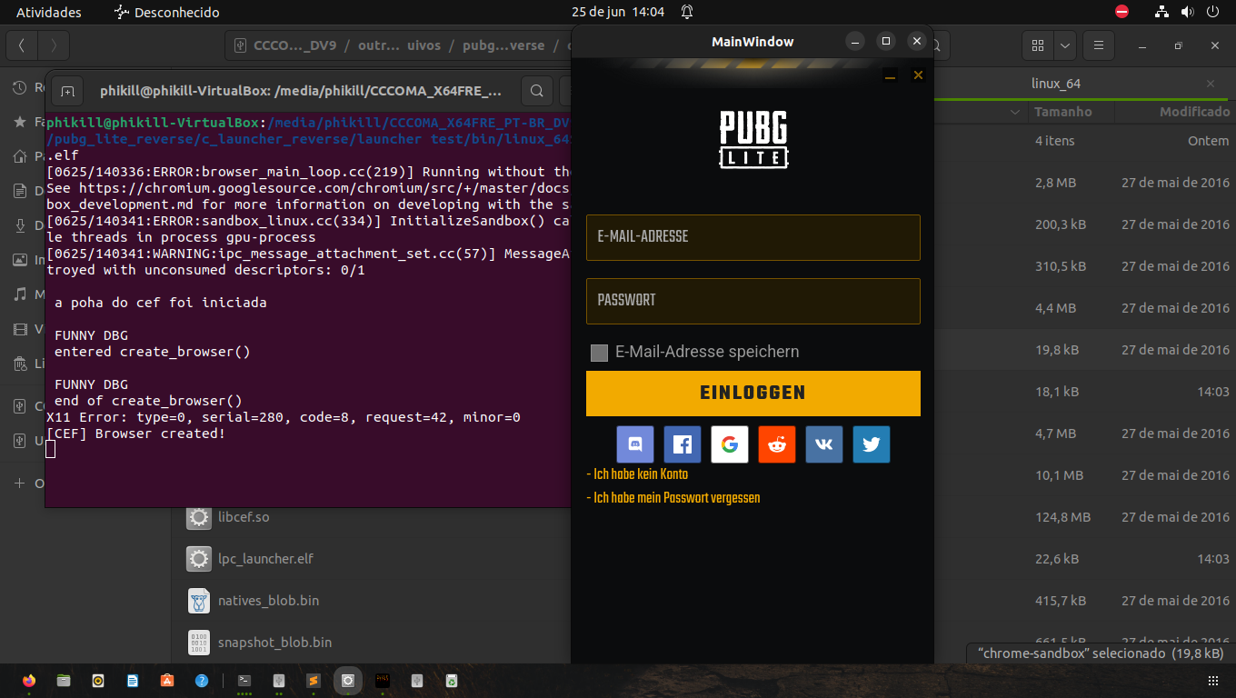Switch file manager to grid view
Viewport: 1236px width, 698px height.
click(x=1038, y=45)
